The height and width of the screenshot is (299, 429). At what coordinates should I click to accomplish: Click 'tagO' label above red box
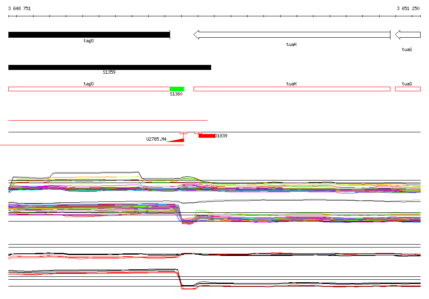(88, 84)
